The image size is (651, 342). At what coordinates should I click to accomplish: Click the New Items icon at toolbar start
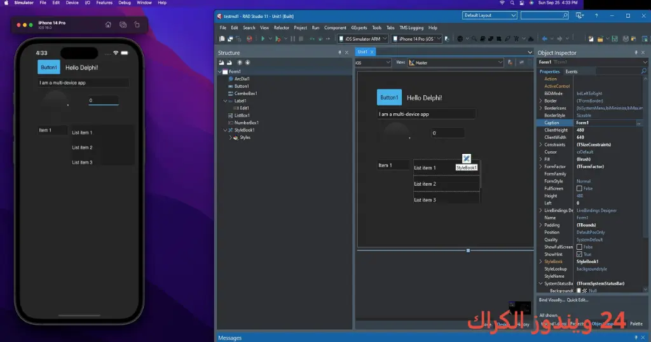222,39
